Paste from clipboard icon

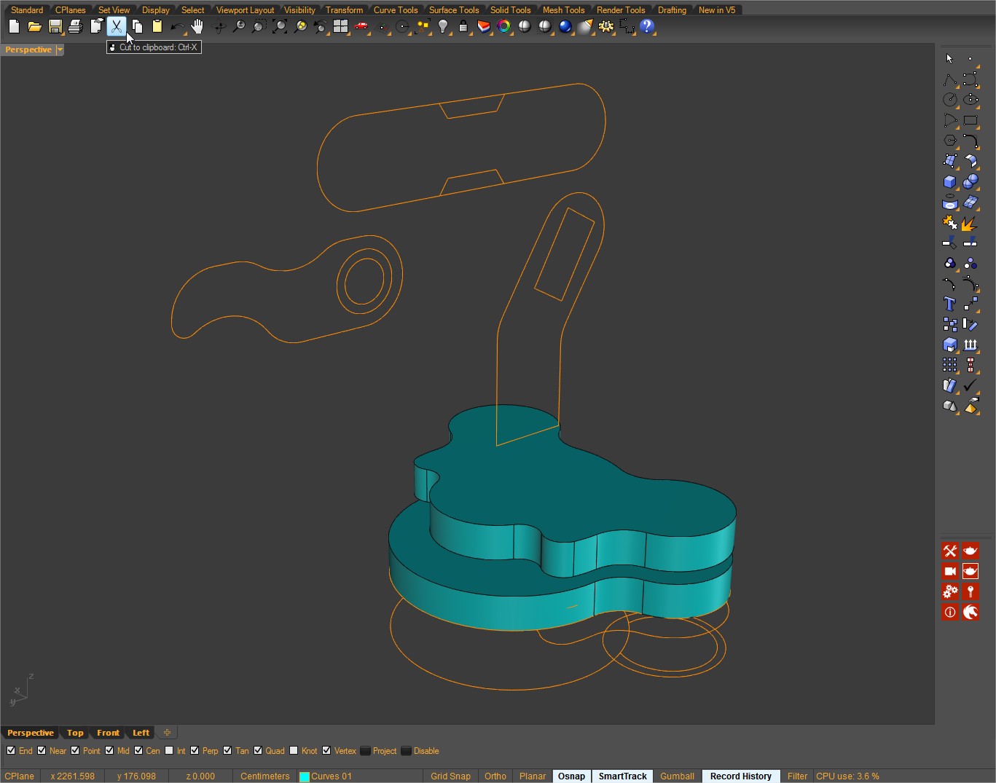tap(157, 27)
